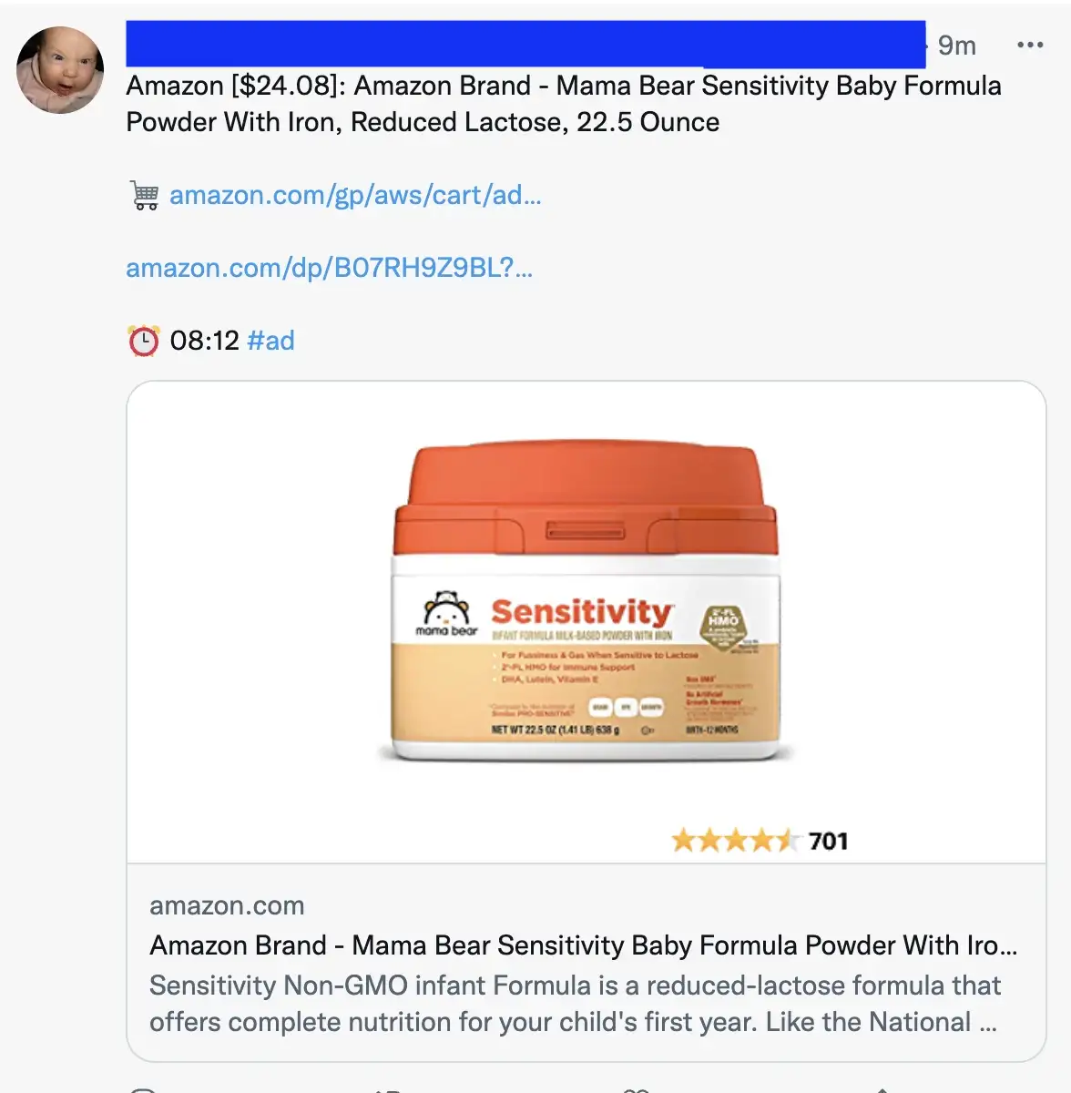The height and width of the screenshot is (1093, 1071).
Task: Open the amazon.com/dp/B07RH9Z9BL product link
Action: (330, 268)
